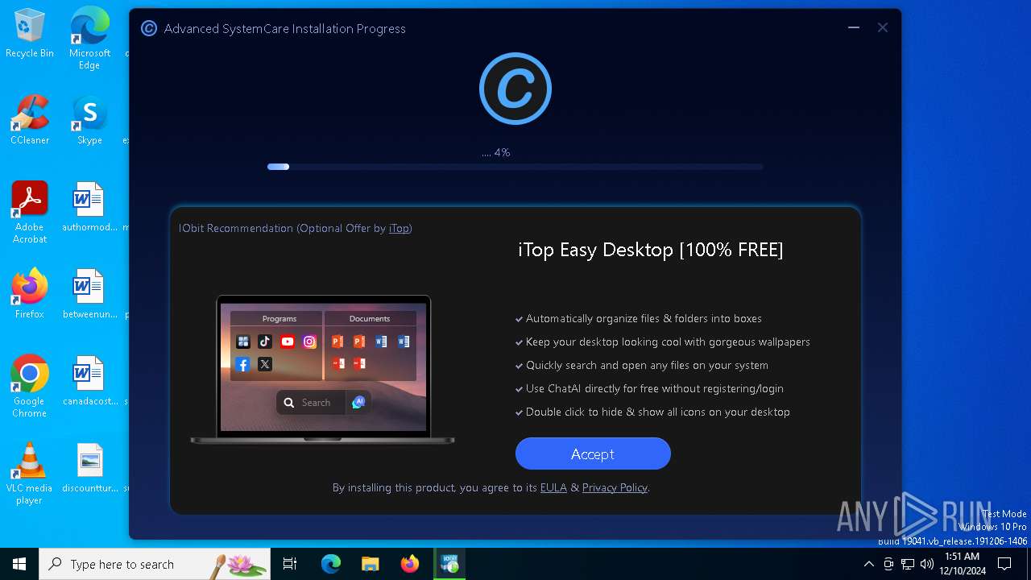Click the Accept button for iTop offer
1031x580 pixels.
[593, 454]
